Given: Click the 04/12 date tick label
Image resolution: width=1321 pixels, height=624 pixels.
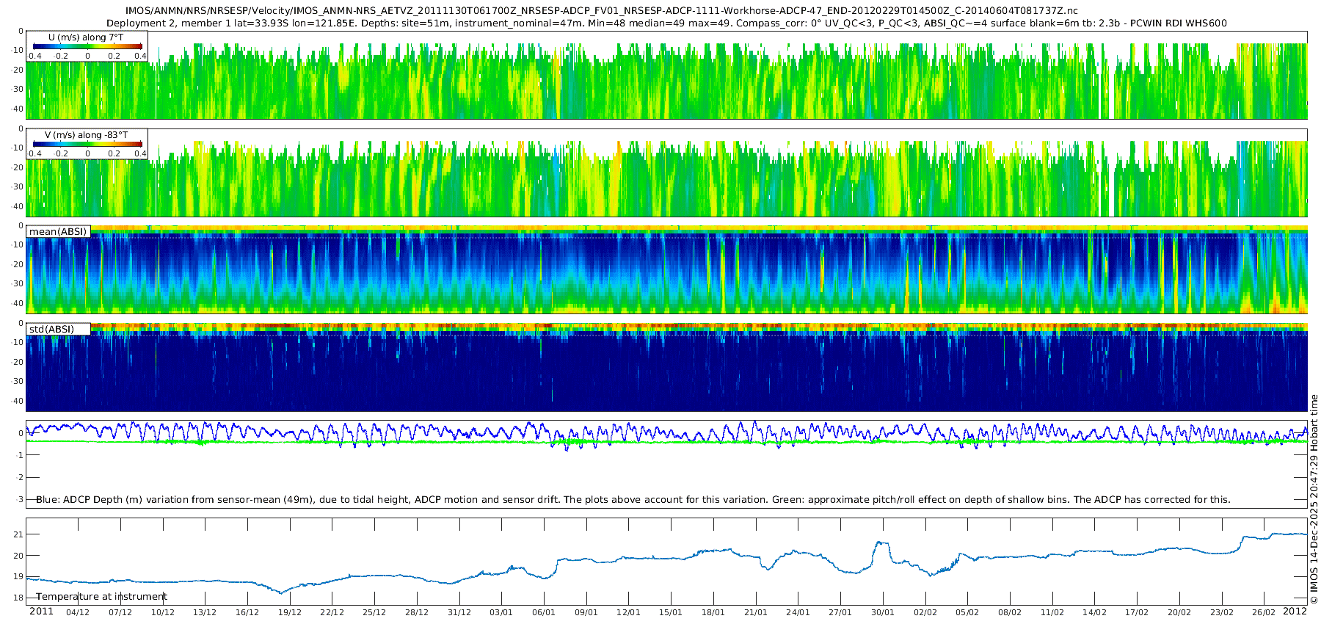Looking at the screenshot, I should [78, 613].
